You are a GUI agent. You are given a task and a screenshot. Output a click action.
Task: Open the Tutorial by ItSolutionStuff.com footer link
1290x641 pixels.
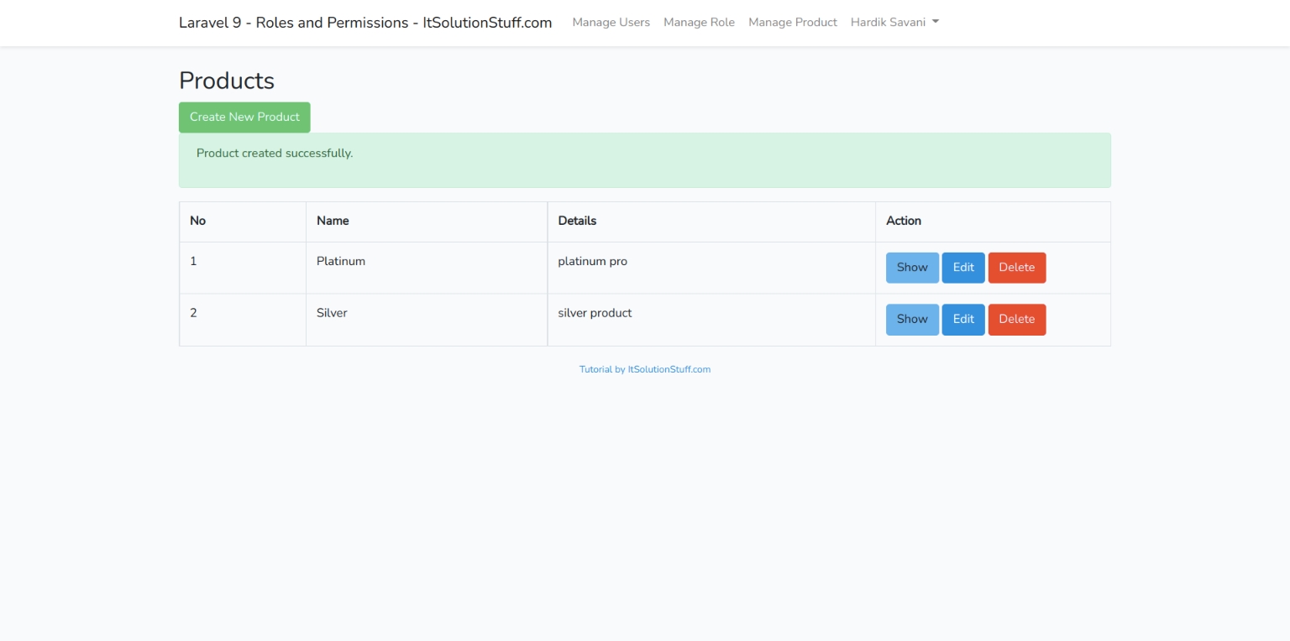644,369
